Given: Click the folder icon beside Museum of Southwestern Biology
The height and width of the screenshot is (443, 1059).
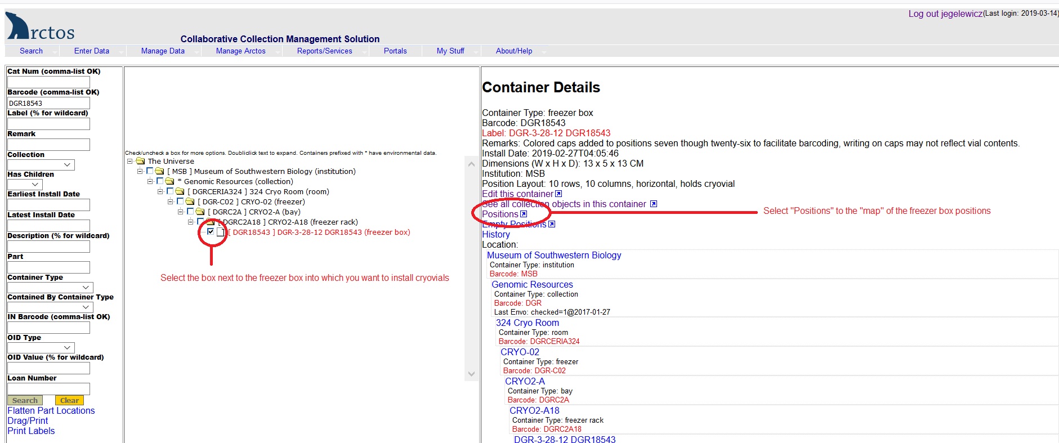Looking at the screenshot, I should pyautogui.click(x=159, y=171).
